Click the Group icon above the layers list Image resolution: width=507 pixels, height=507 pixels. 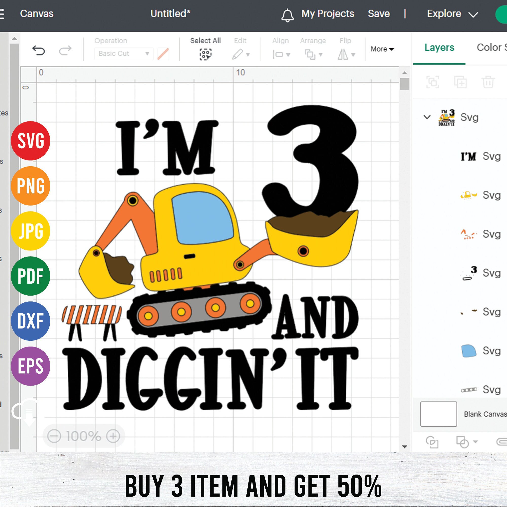(433, 83)
